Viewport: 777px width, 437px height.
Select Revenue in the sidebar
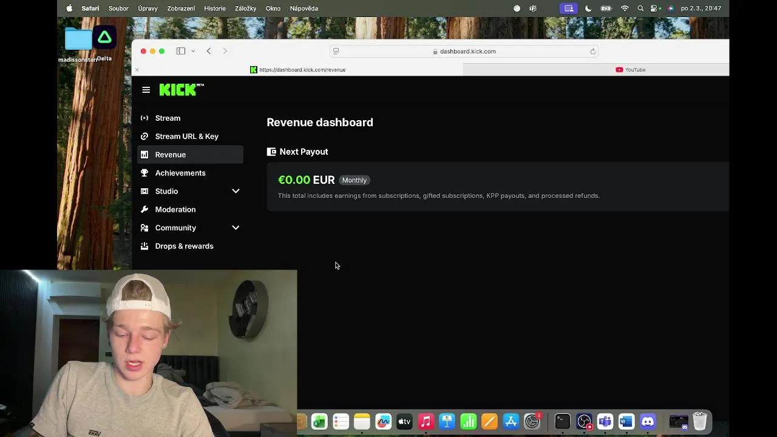pyautogui.click(x=190, y=155)
